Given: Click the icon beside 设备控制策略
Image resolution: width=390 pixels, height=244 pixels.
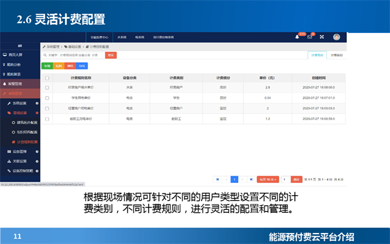Looking at the screenshot, I should pyautogui.click(x=9, y=171).
